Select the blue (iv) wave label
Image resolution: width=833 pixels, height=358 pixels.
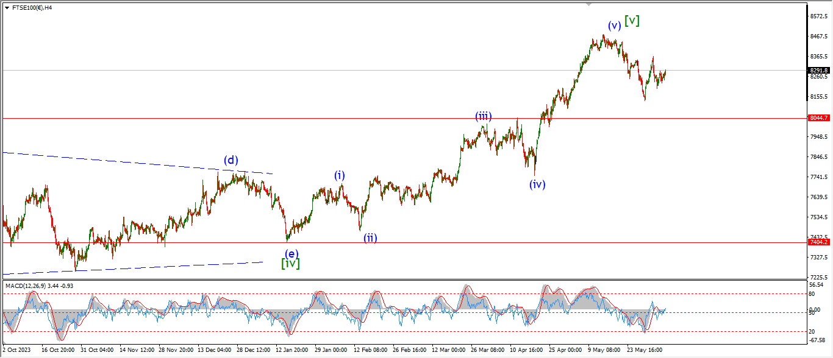tap(537, 184)
